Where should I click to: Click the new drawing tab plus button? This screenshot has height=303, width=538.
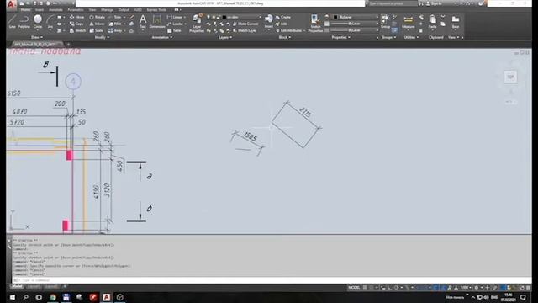[68, 45]
